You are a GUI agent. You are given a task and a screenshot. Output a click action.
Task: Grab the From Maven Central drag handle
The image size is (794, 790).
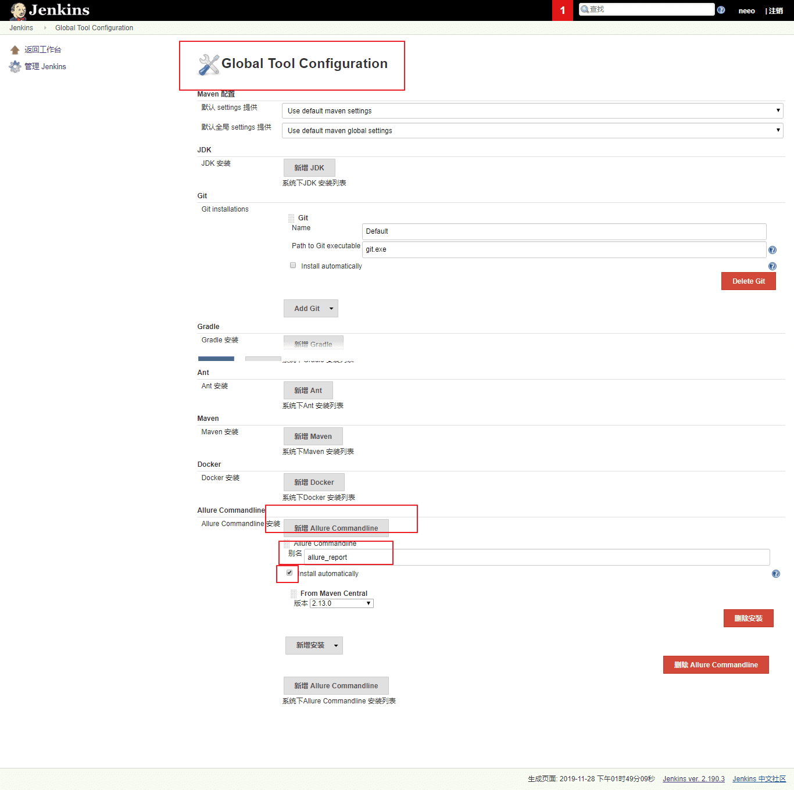(x=294, y=594)
